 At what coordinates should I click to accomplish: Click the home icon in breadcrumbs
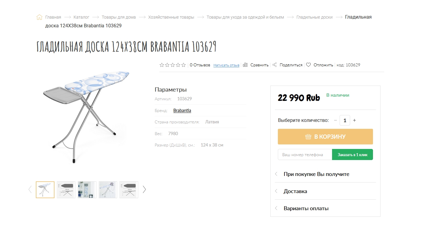click(x=39, y=17)
